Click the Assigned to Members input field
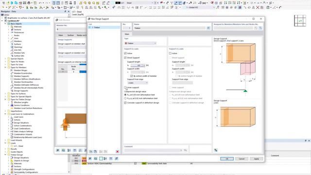Image resolution: width=311 pixels, height=175 pixels. pyautogui.click(x=233, y=28)
